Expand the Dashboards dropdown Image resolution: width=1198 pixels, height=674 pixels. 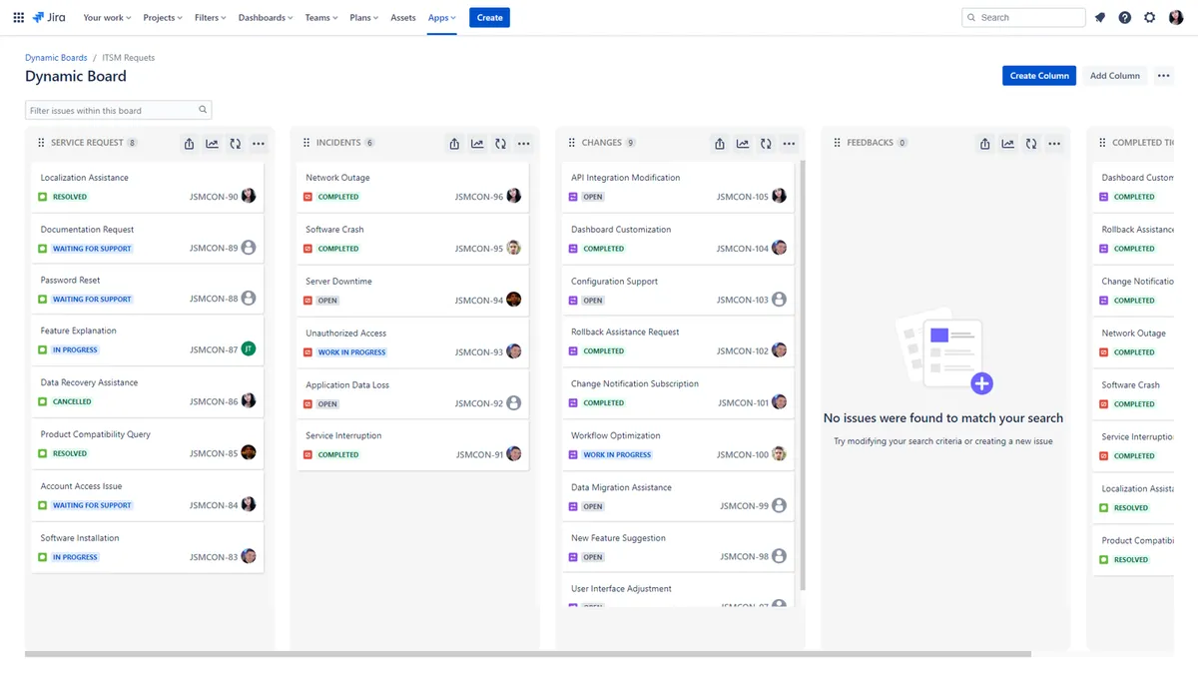[266, 17]
